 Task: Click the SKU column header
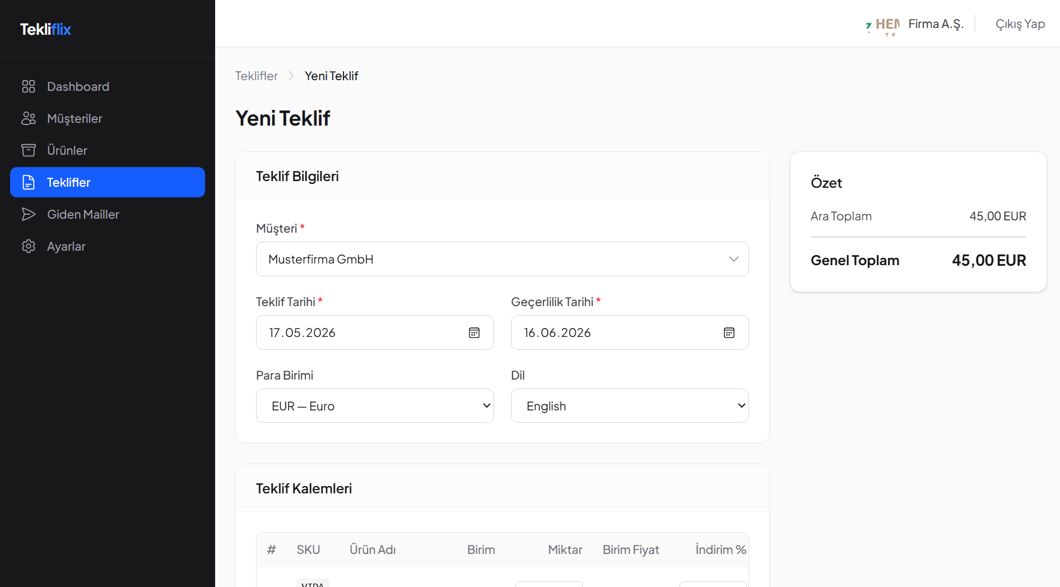click(308, 549)
